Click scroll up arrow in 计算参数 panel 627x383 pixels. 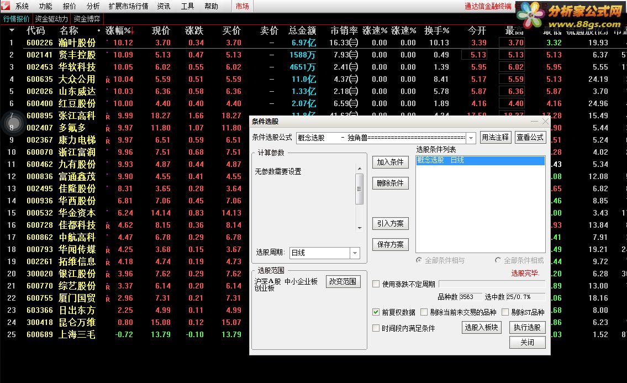click(360, 169)
